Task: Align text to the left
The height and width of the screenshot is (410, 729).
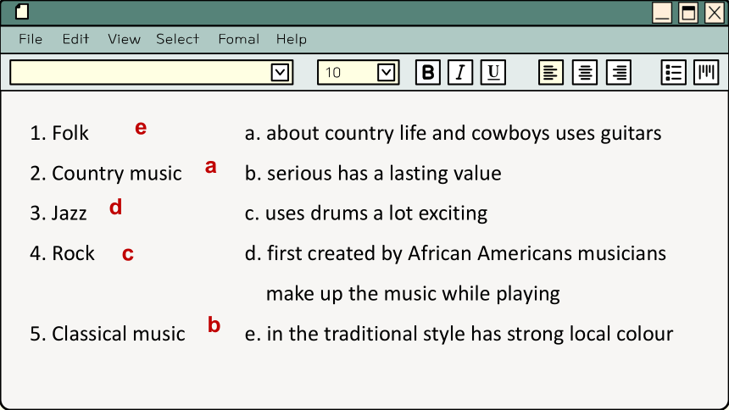Action: [551, 73]
